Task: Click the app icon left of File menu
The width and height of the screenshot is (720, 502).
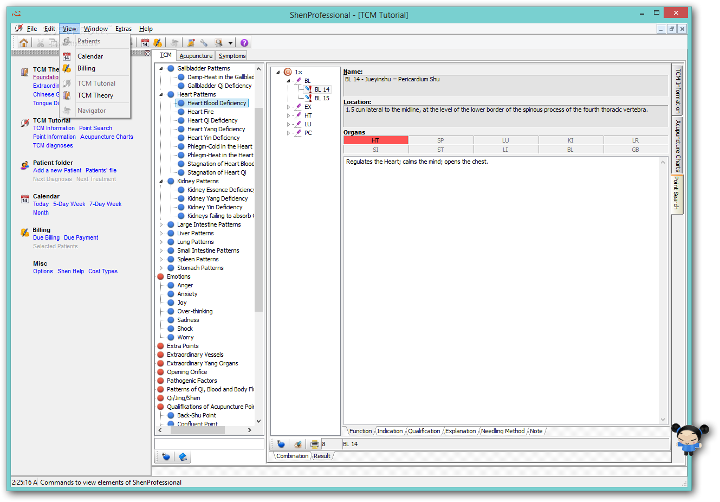Action: click(x=19, y=29)
